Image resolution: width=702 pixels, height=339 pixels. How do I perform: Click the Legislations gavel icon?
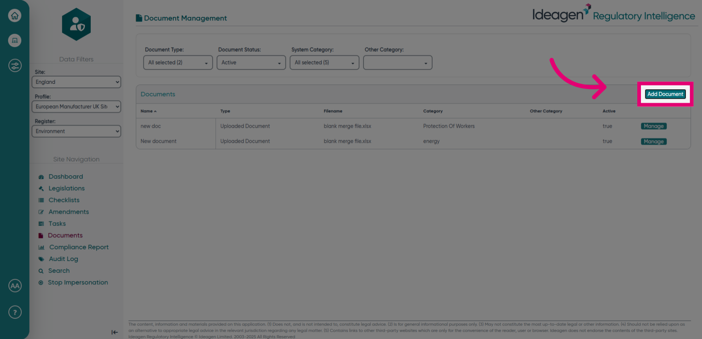click(x=41, y=189)
